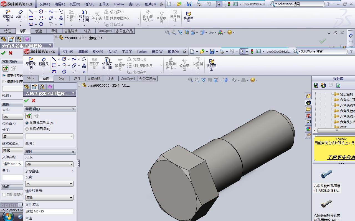Select the Line tool in the front window
The image size is (355, 221).
[x=54, y=59]
